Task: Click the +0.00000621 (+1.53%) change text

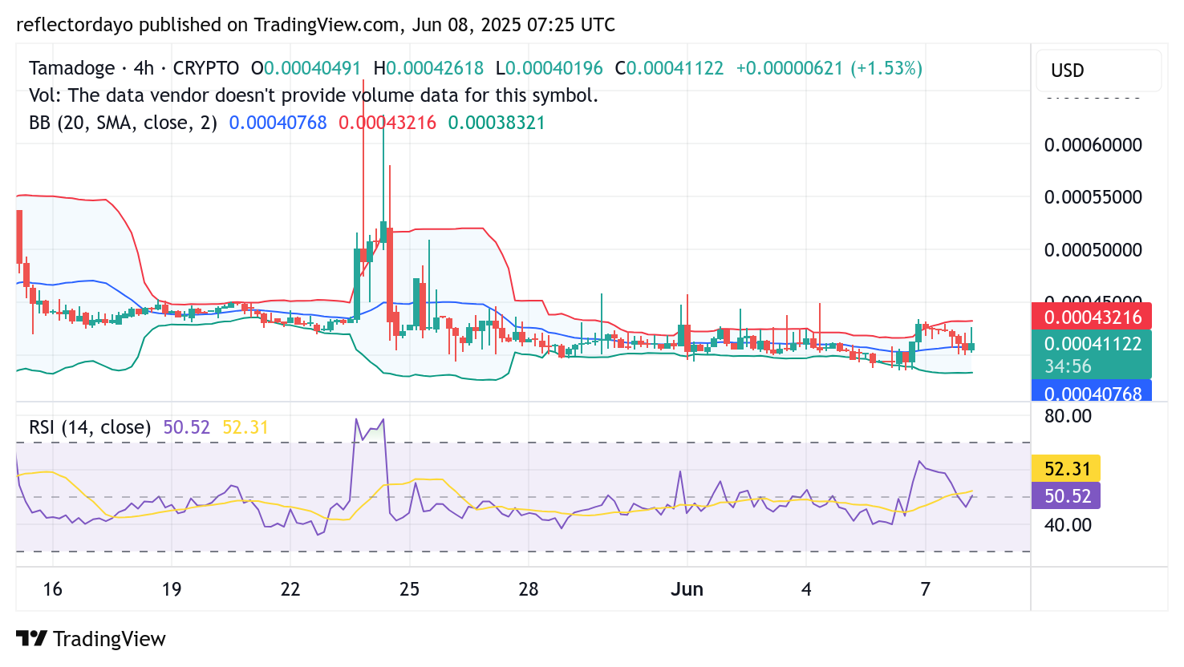Action: click(829, 68)
